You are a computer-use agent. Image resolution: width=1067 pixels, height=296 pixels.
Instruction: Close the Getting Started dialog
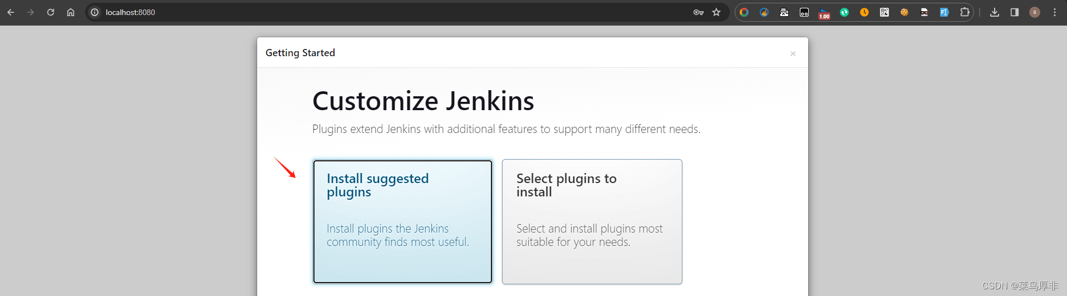[x=793, y=53]
